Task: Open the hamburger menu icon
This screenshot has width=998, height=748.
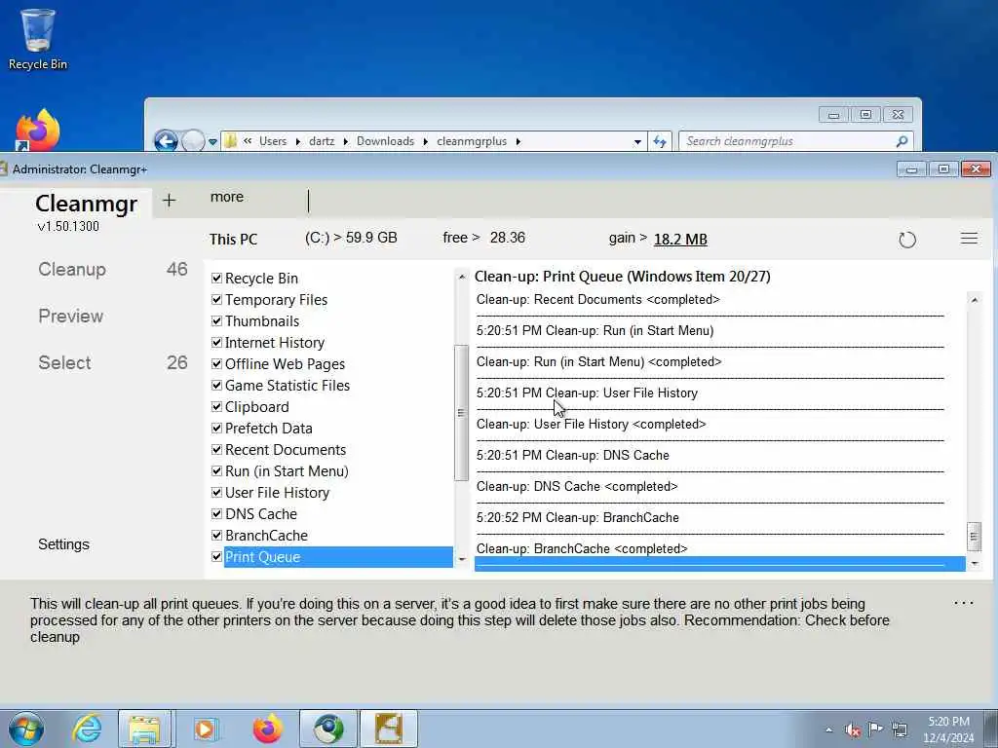Action: [x=969, y=239]
